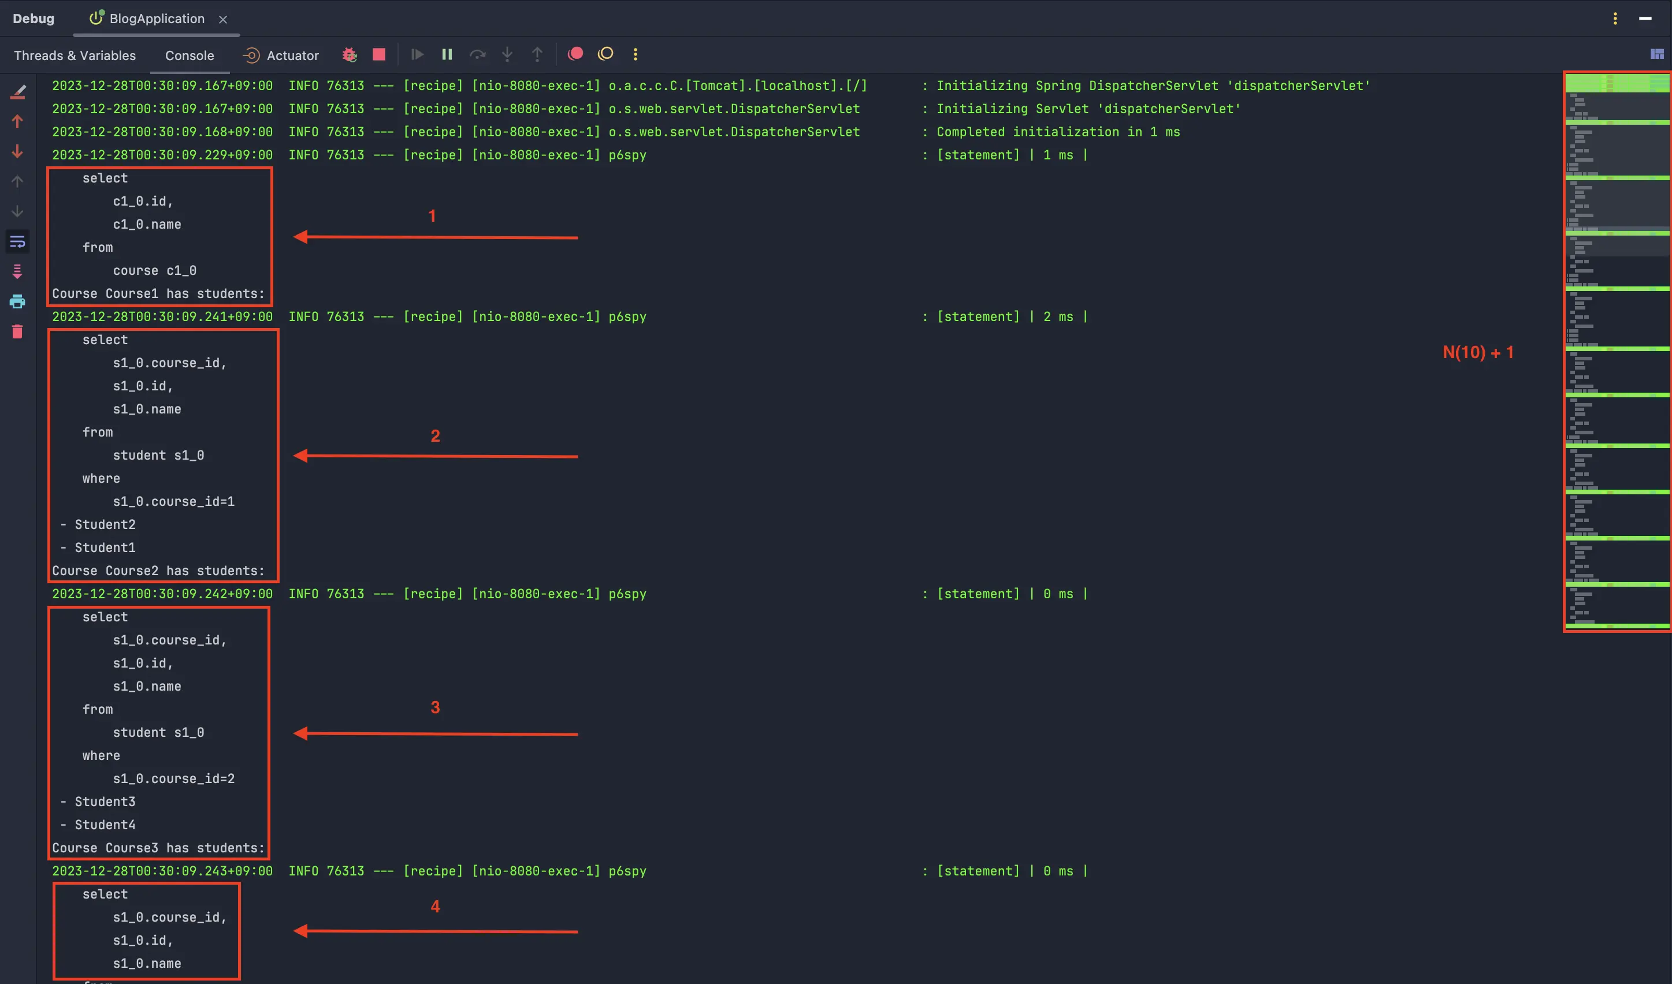The image size is (1672, 984).
Task: Click the pencil edit icon in sidebar
Action: point(17,91)
